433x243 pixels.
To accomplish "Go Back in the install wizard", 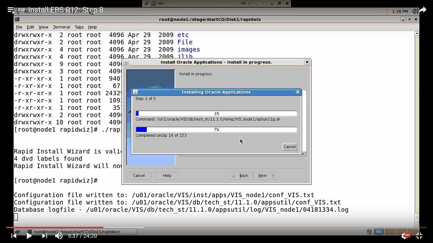I will click(x=240, y=176).
